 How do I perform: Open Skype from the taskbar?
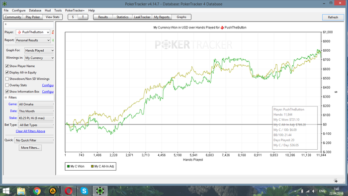point(84,191)
